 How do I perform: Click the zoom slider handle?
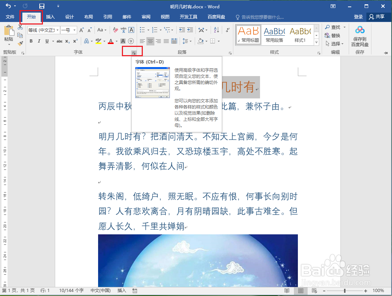[344, 291]
